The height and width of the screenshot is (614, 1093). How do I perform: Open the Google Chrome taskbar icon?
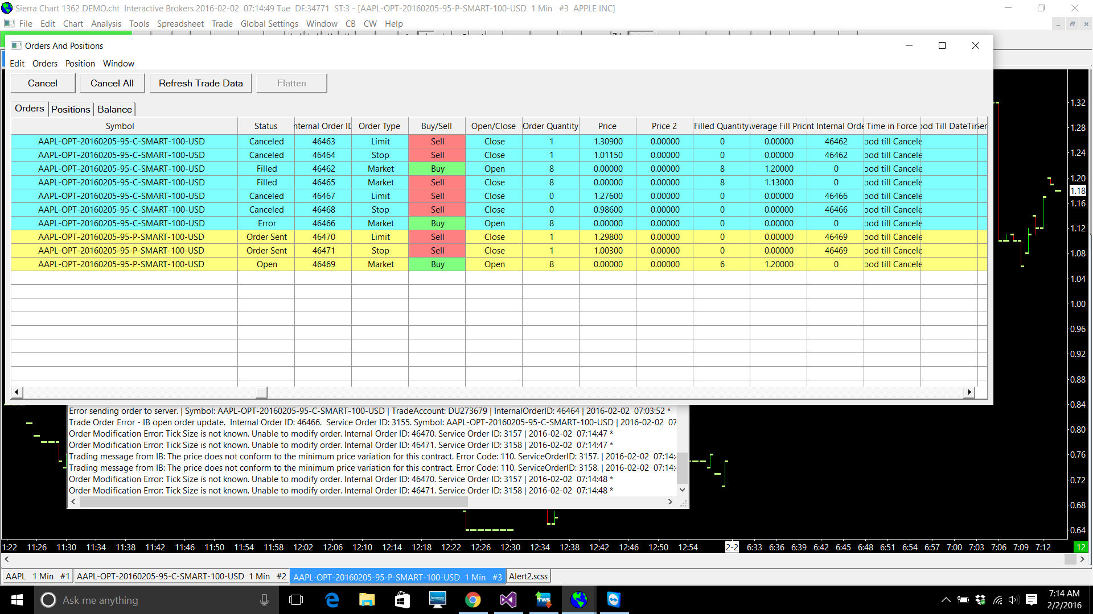coord(472,600)
